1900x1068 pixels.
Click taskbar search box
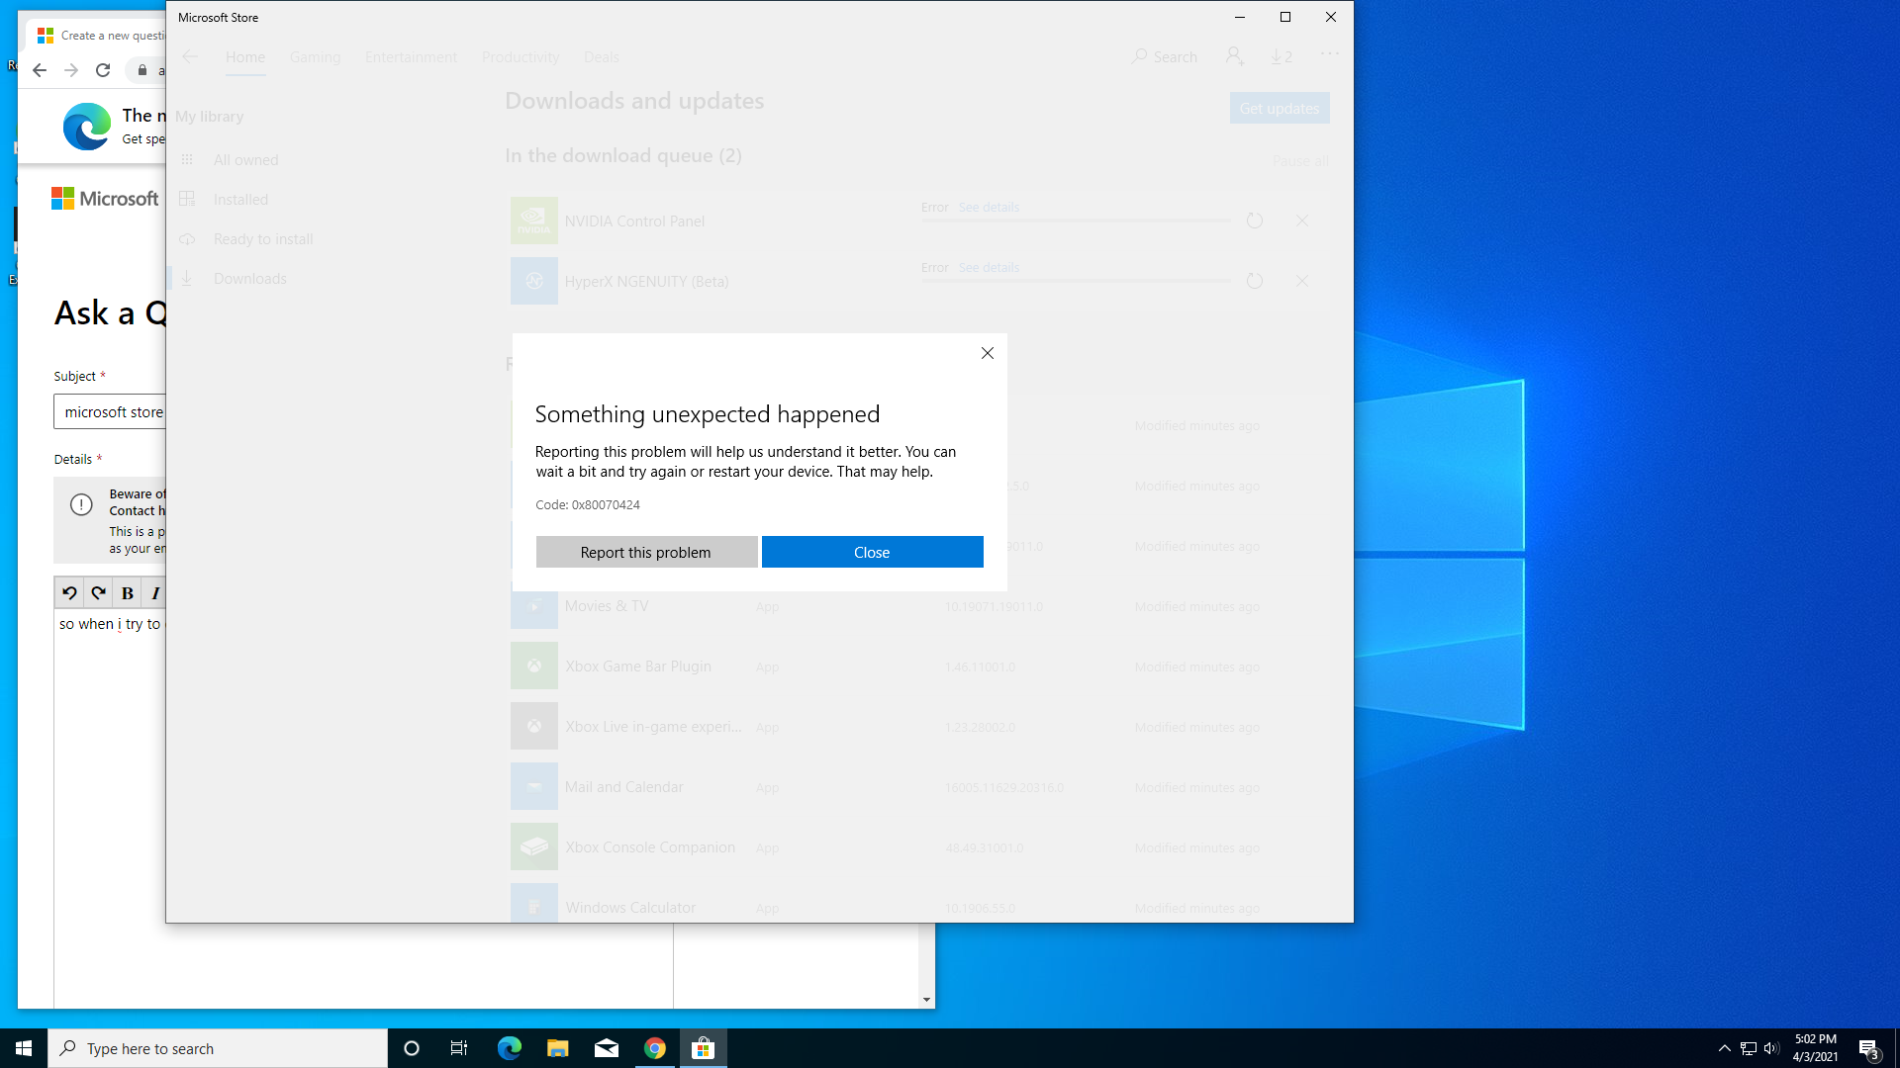point(218,1048)
